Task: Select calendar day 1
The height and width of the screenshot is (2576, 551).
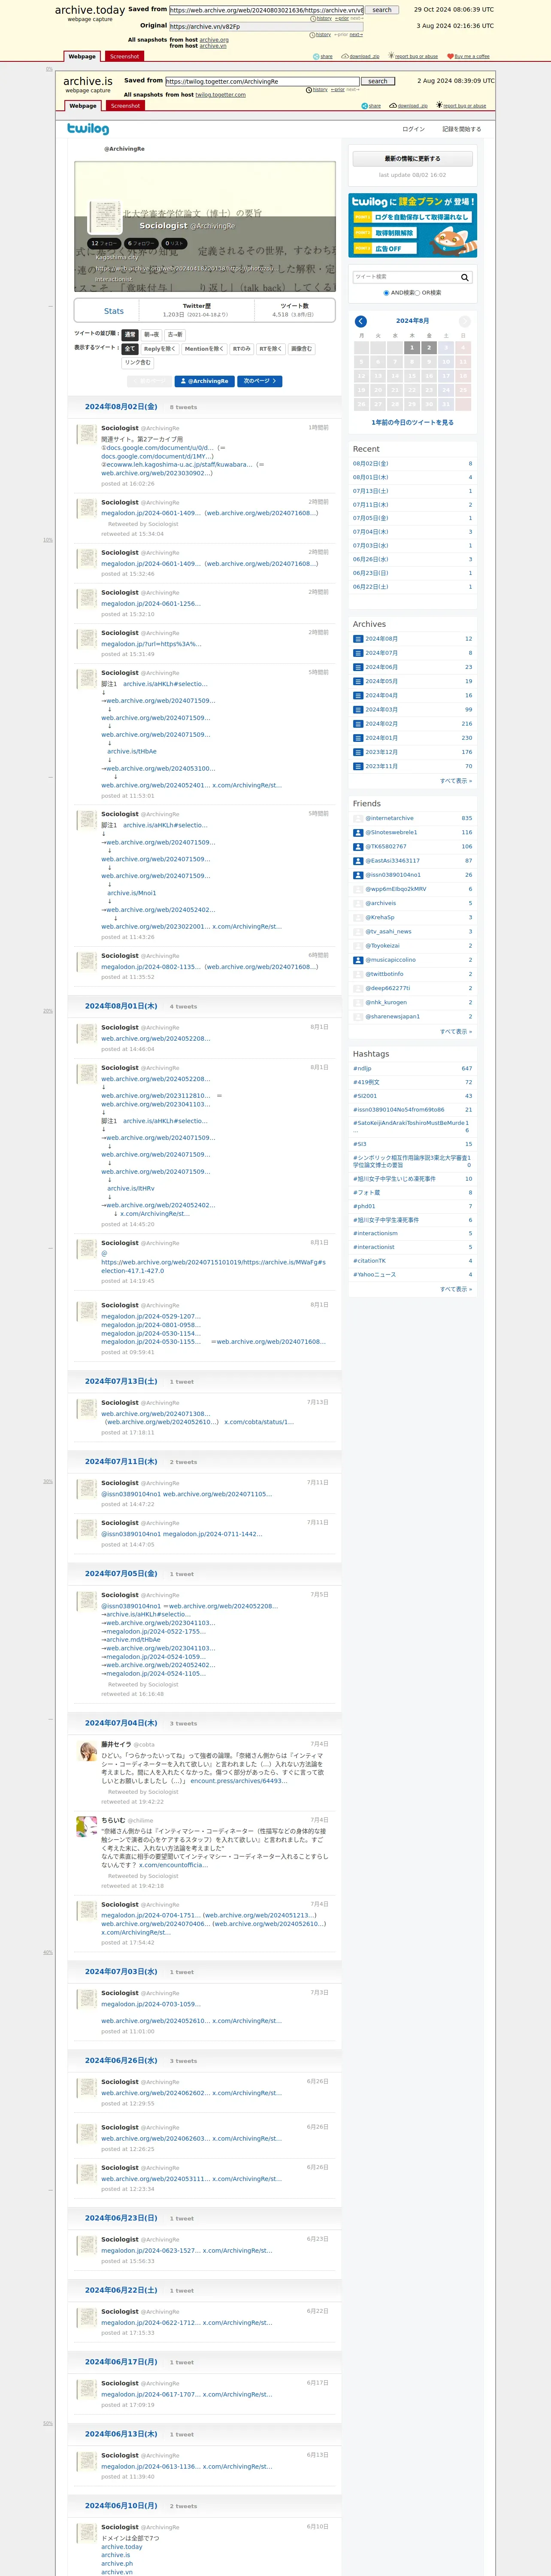Action: 412,348
